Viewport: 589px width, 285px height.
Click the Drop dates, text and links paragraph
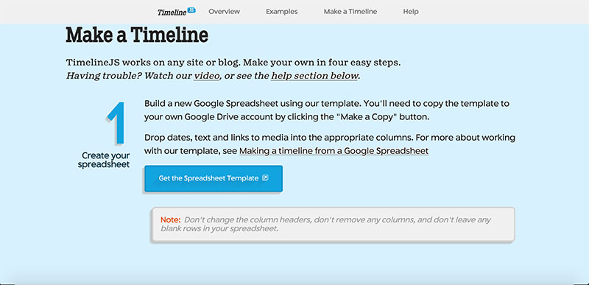pos(330,144)
